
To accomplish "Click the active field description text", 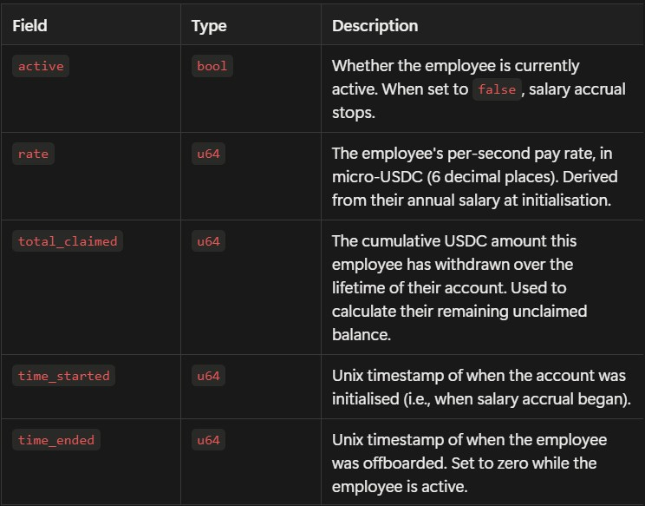I will pyautogui.click(x=455, y=66).
